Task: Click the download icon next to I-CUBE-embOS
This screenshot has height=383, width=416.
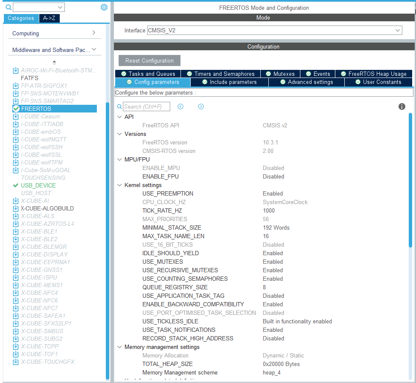Action: tap(16, 132)
